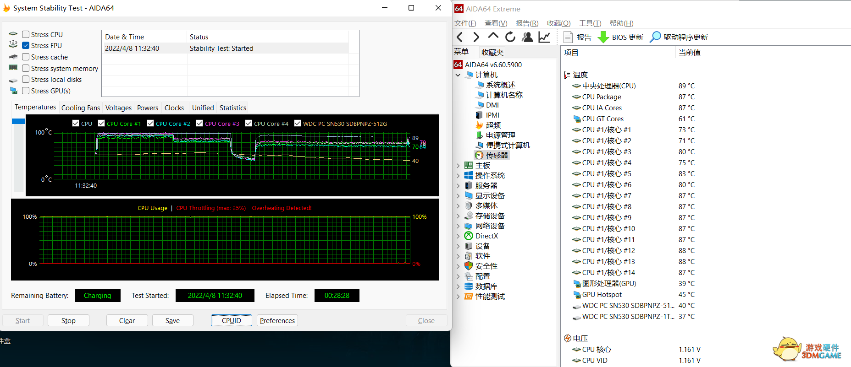Expand the 多媒体 tree node
This screenshot has width=851, height=367.
click(x=458, y=206)
